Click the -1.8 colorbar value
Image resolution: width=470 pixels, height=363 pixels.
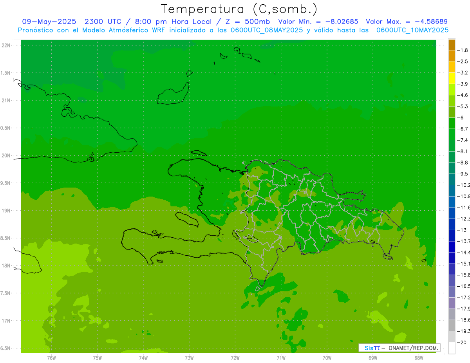pyautogui.click(x=463, y=50)
